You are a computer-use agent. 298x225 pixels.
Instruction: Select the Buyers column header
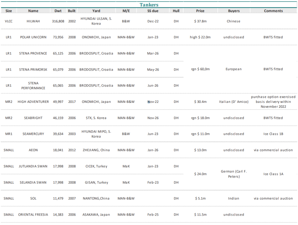pyautogui.click(x=234, y=11)
